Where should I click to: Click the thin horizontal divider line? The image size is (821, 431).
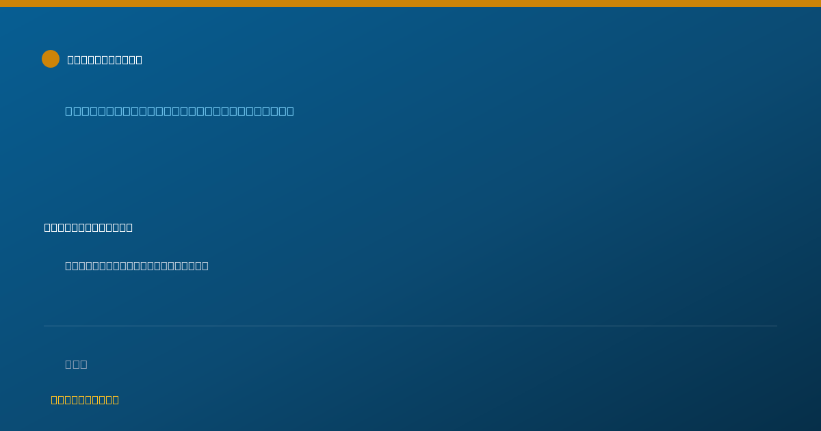(x=410, y=326)
